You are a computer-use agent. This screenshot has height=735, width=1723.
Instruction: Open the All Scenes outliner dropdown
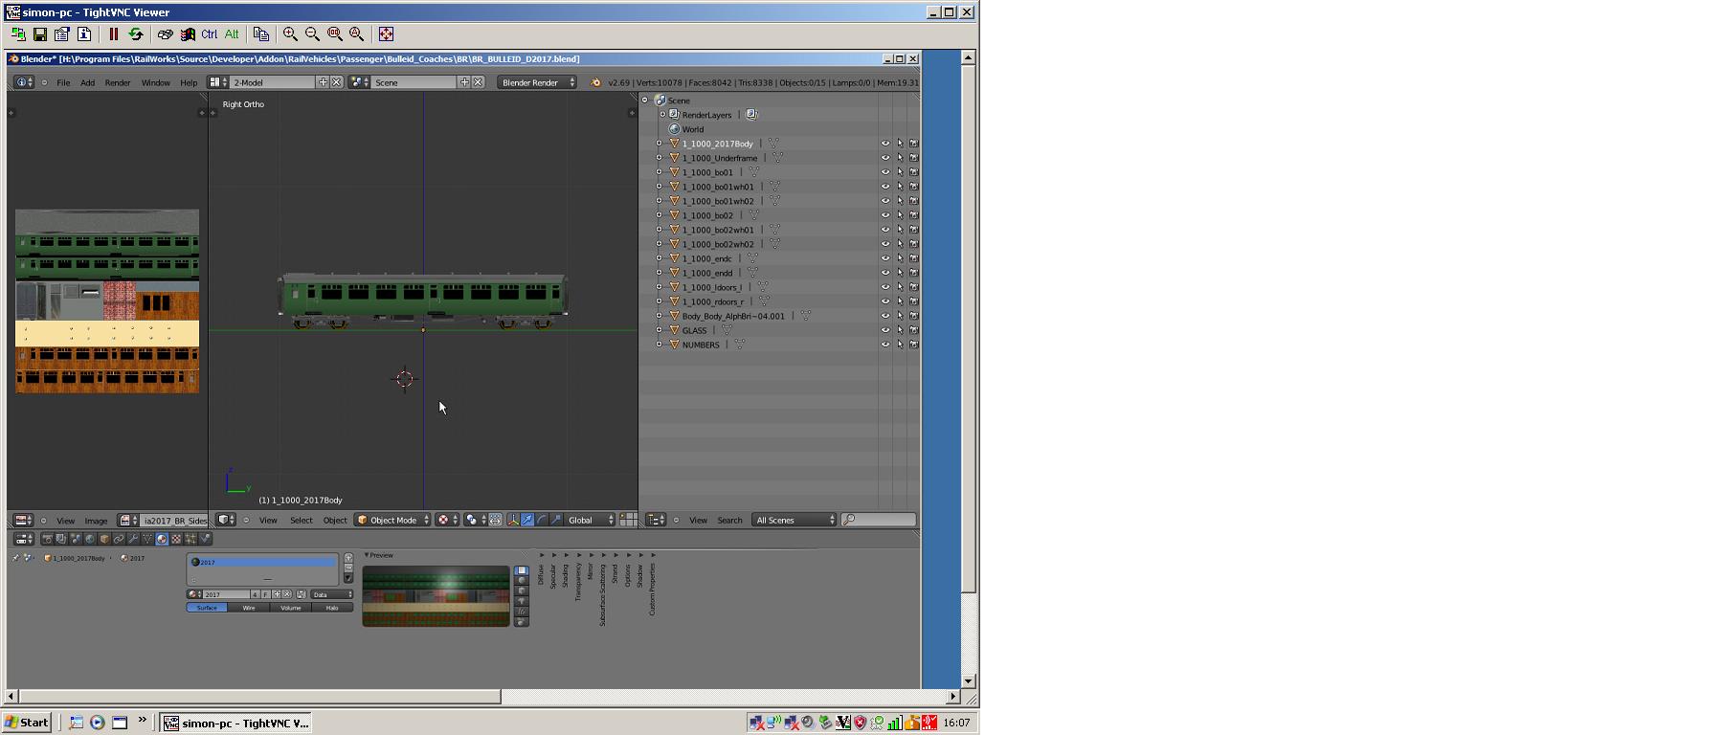point(794,520)
